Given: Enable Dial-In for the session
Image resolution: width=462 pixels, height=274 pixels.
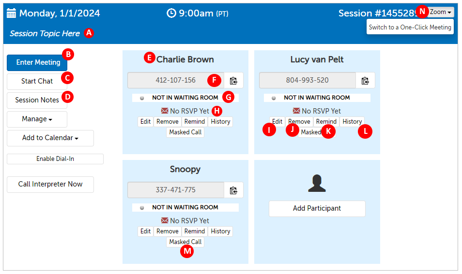Looking at the screenshot, I should coord(55,159).
